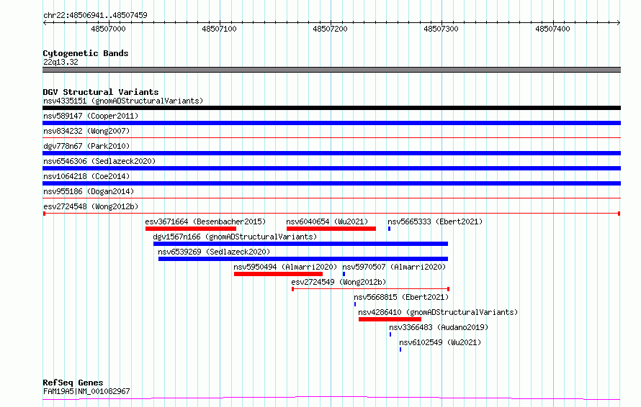Select nsv5970507 (Almarri2020) label
641x407 pixels.
pos(394,267)
